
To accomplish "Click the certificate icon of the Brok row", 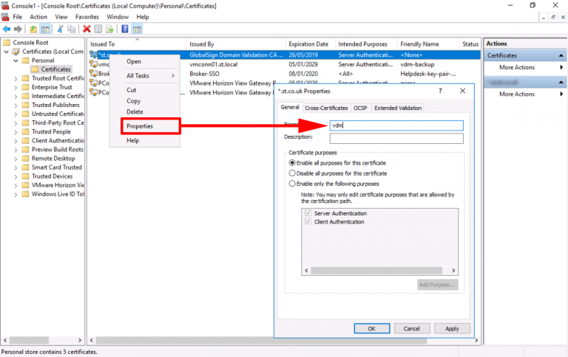I will pos(93,74).
